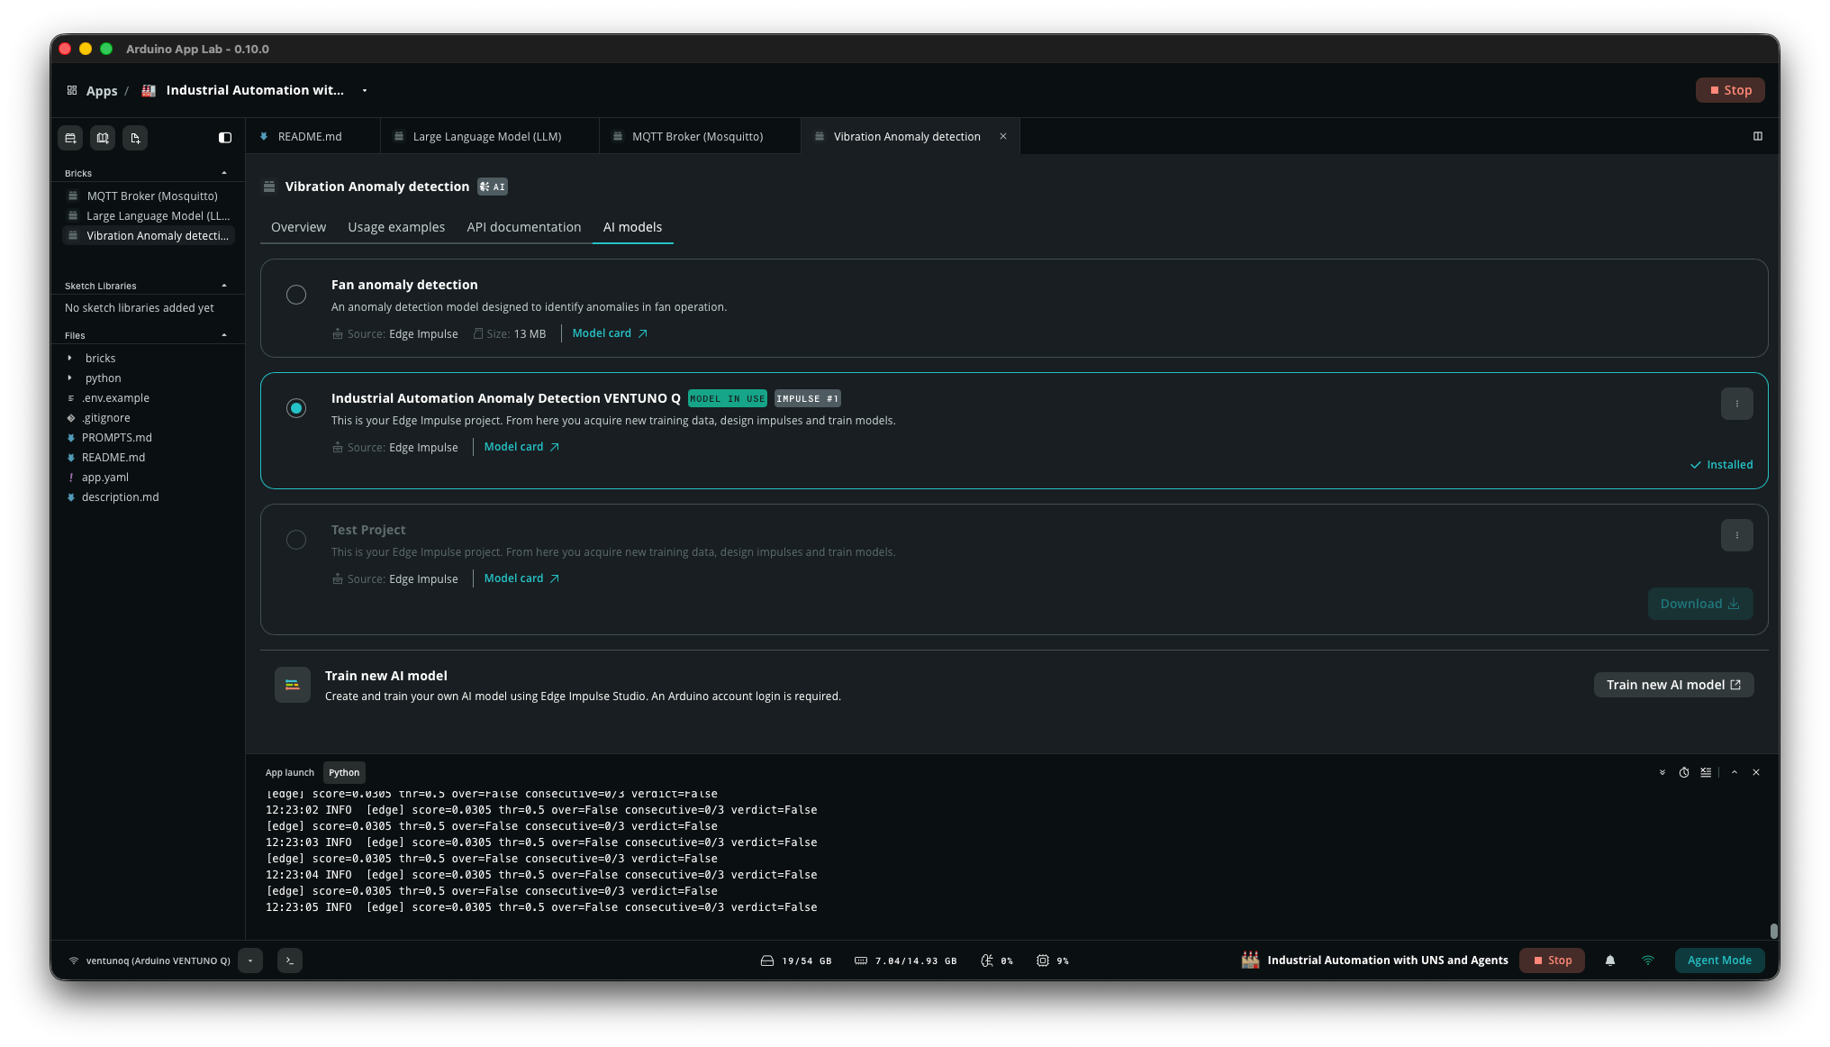Viewport: 1830px width, 1047px height.
Task: Click the green Wi-Fi connection icon near Agent Mode
Action: click(1648, 961)
